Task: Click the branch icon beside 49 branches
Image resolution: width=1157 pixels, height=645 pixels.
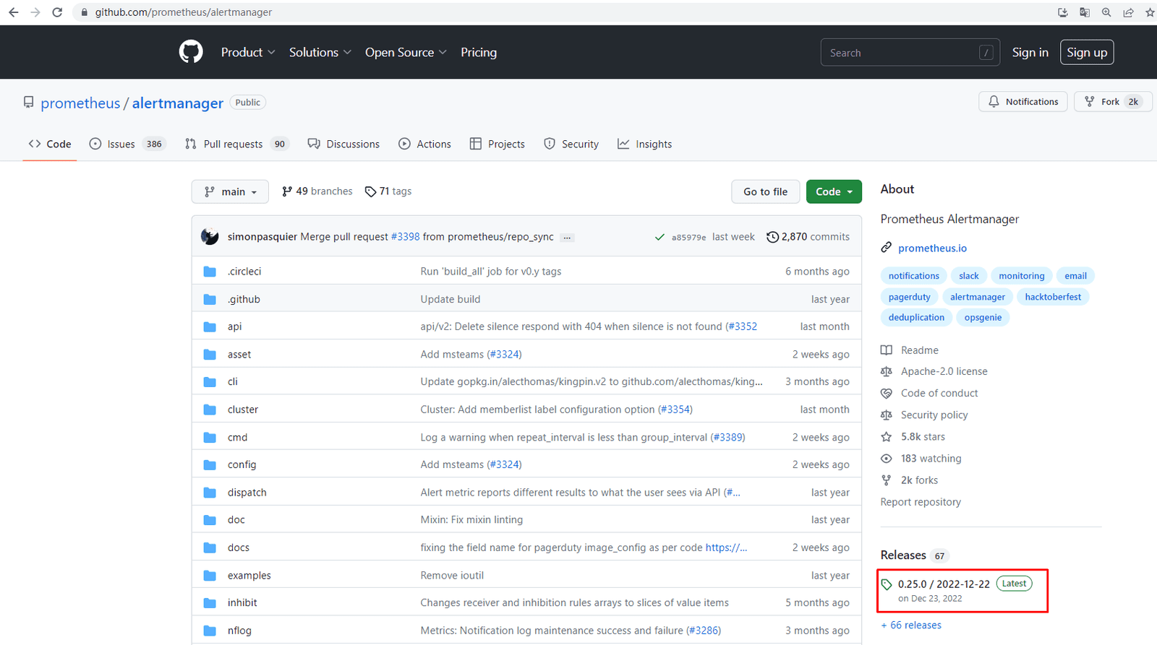Action: pos(287,191)
